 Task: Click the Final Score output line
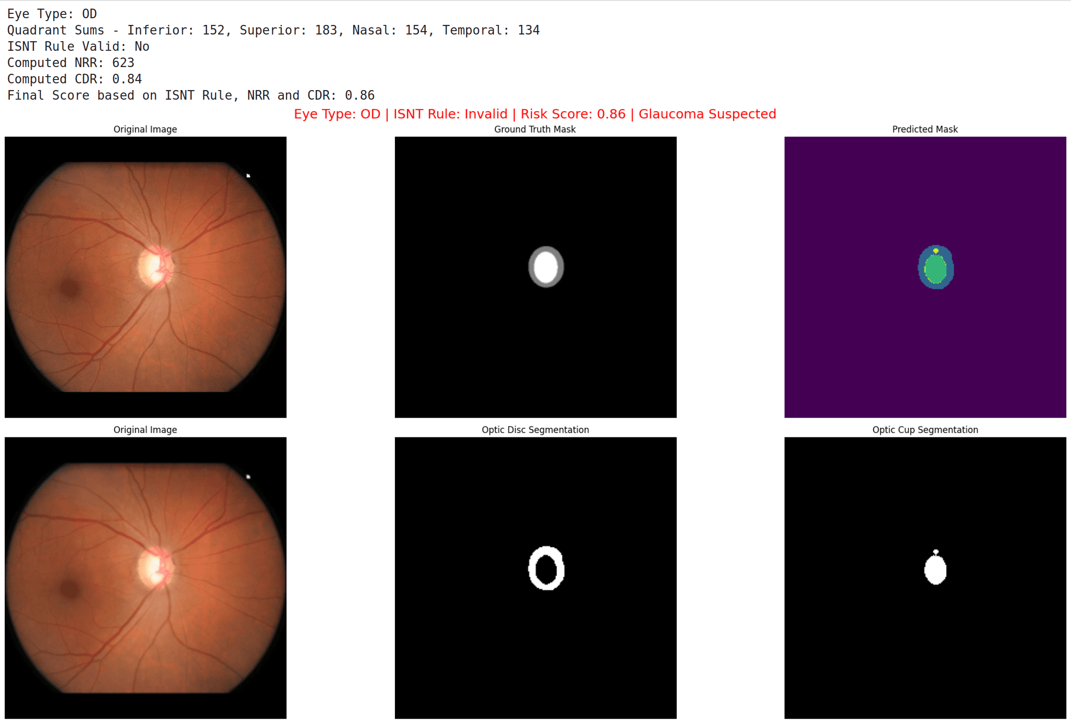(191, 95)
